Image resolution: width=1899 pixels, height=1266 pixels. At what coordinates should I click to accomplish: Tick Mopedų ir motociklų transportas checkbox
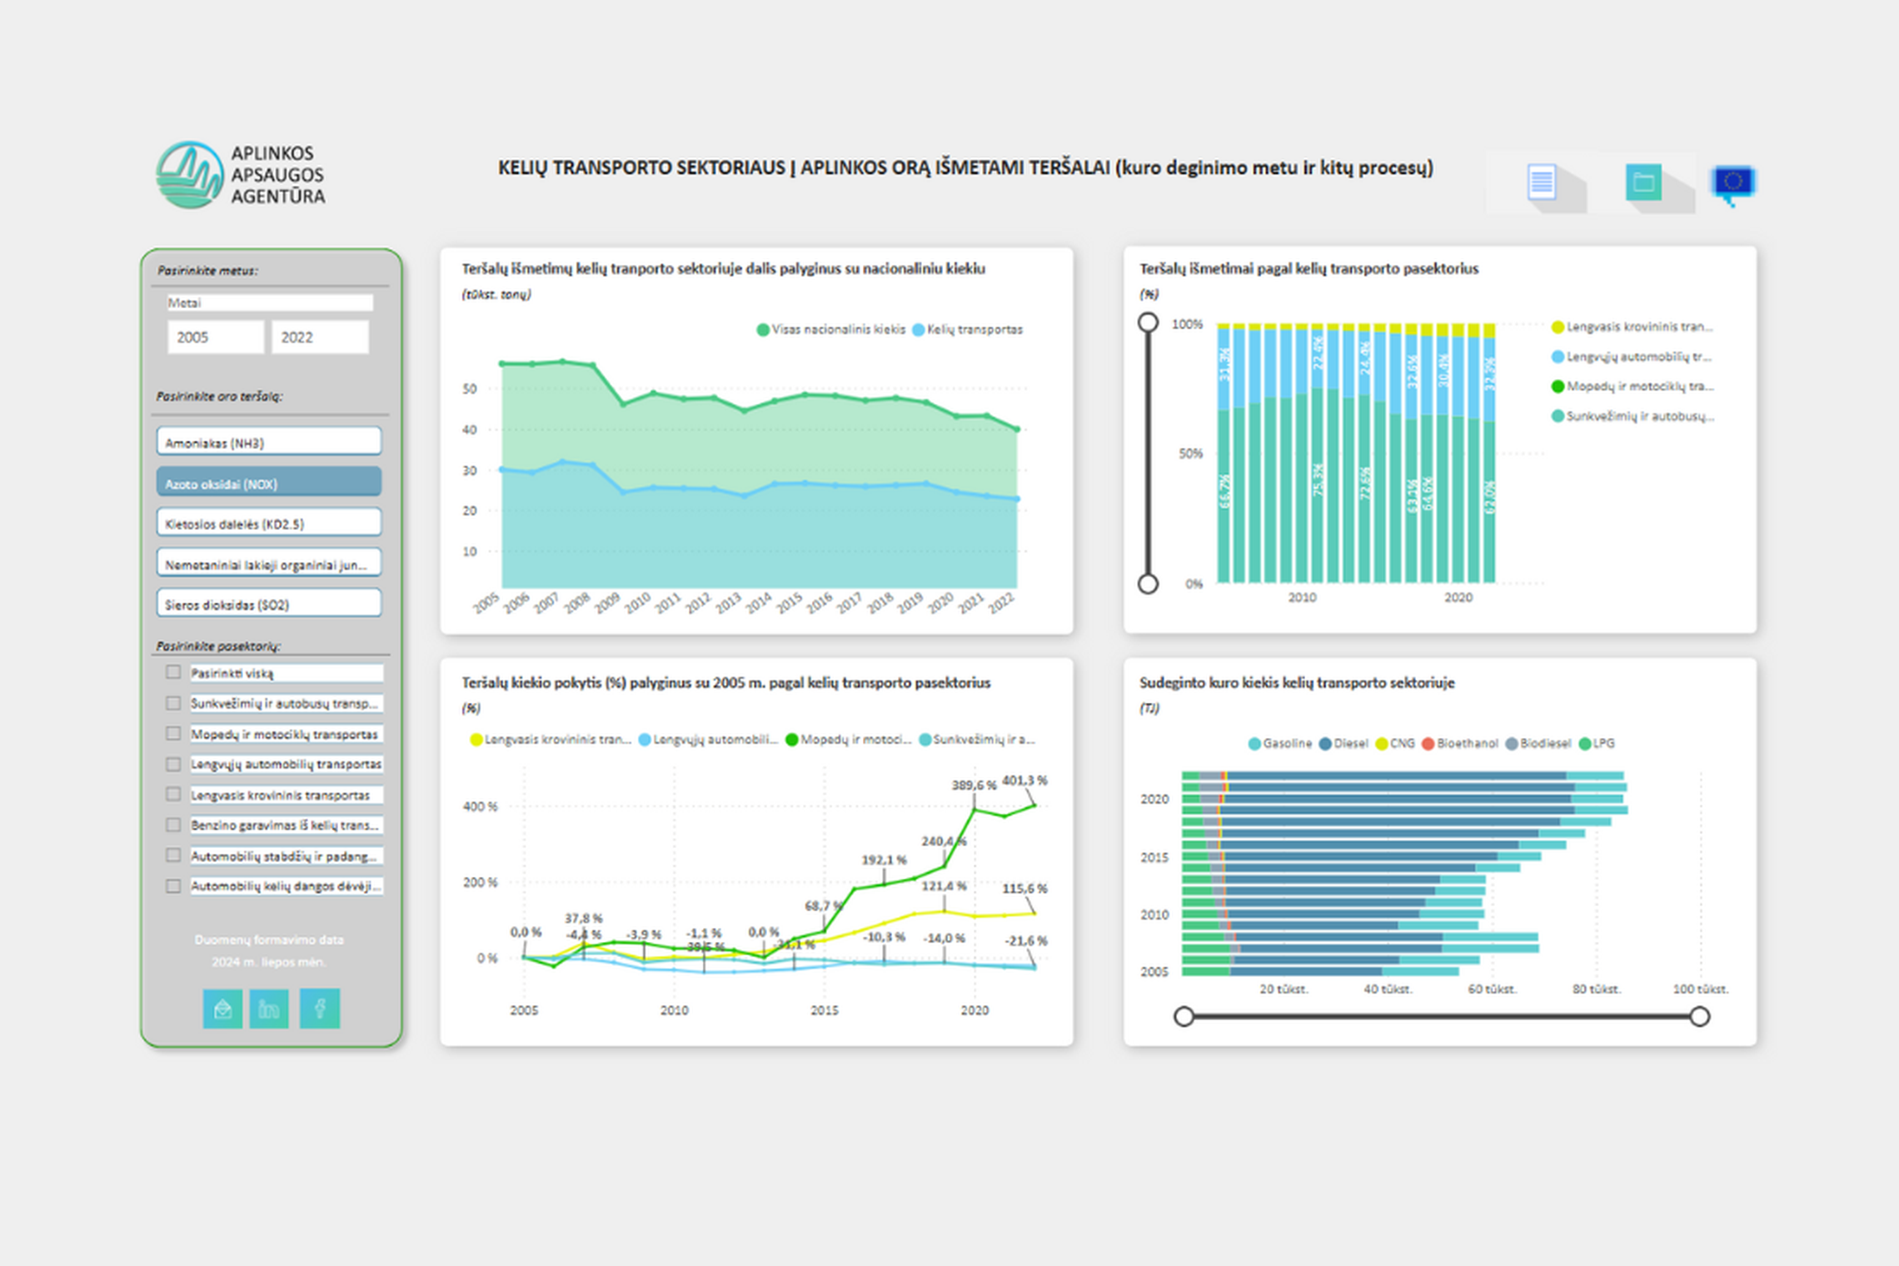pos(173,734)
